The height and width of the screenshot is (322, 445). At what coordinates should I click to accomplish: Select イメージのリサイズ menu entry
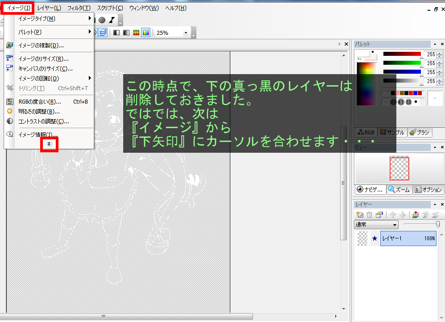pos(43,59)
